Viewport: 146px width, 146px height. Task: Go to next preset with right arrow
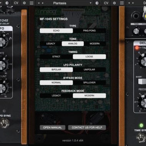pos(43,3)
